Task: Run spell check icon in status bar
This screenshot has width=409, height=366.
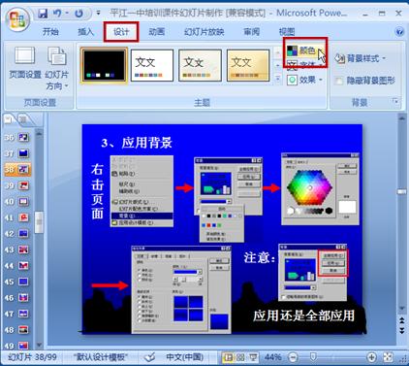Action: pyautogui.click(x=150, y=357)
